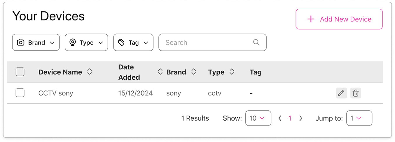
Task: Expand the Show 10 per-page dropdown
Action: coord(258,118)
